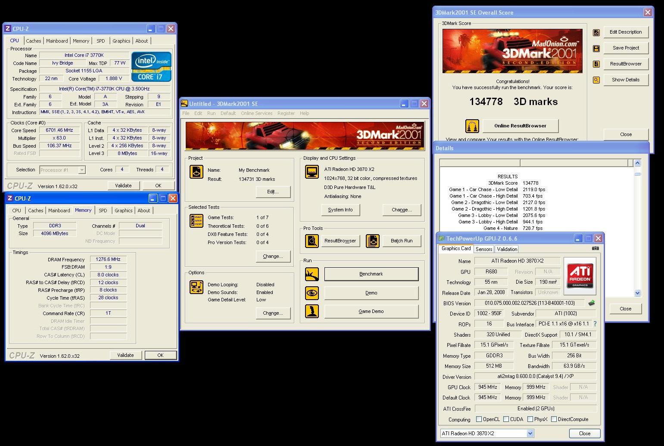
Task: Click the GPU-Z screenshot camera icon
Action: coord(595,248)
